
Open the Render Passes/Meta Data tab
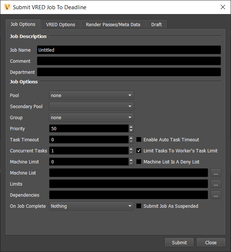point(113,25)
